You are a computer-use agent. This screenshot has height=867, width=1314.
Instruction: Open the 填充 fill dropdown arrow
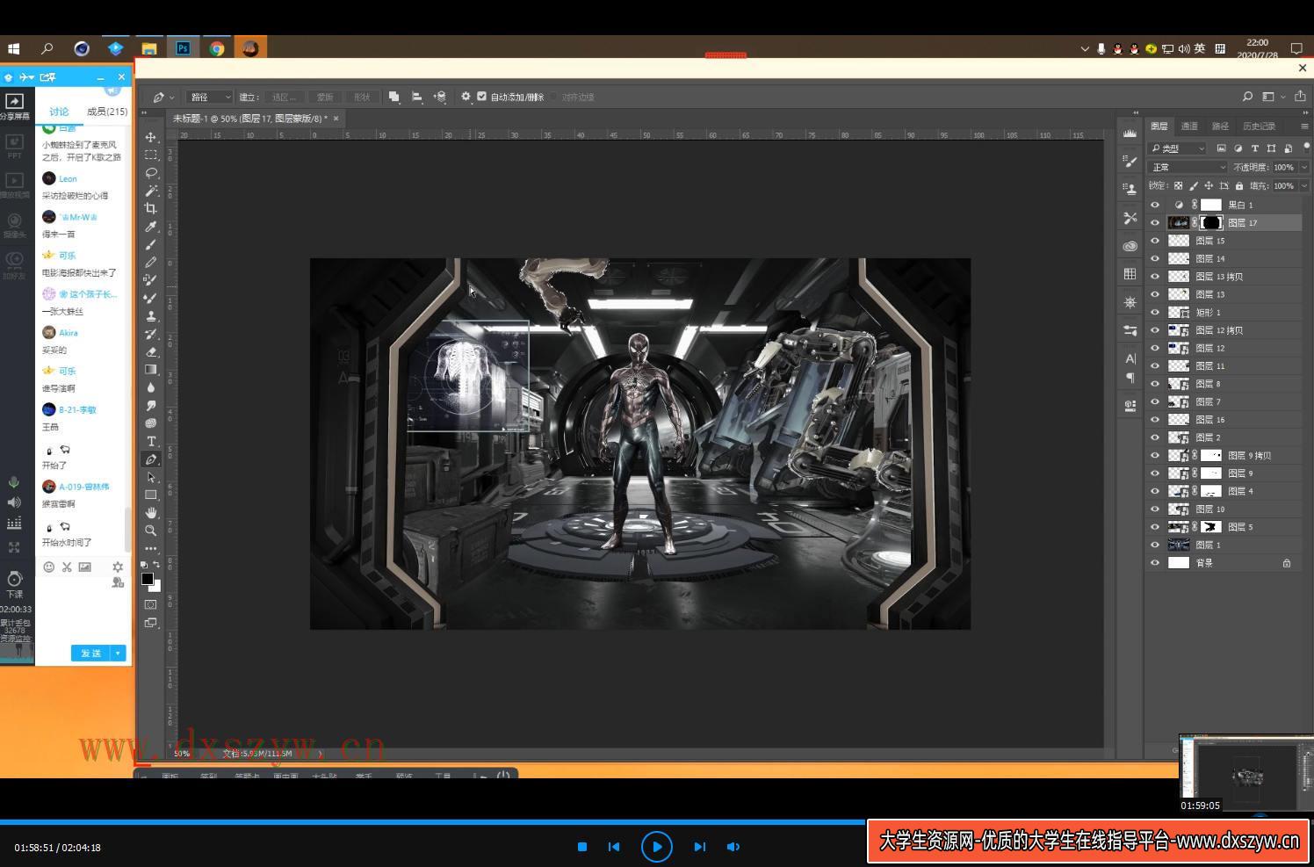point(1304,185)
